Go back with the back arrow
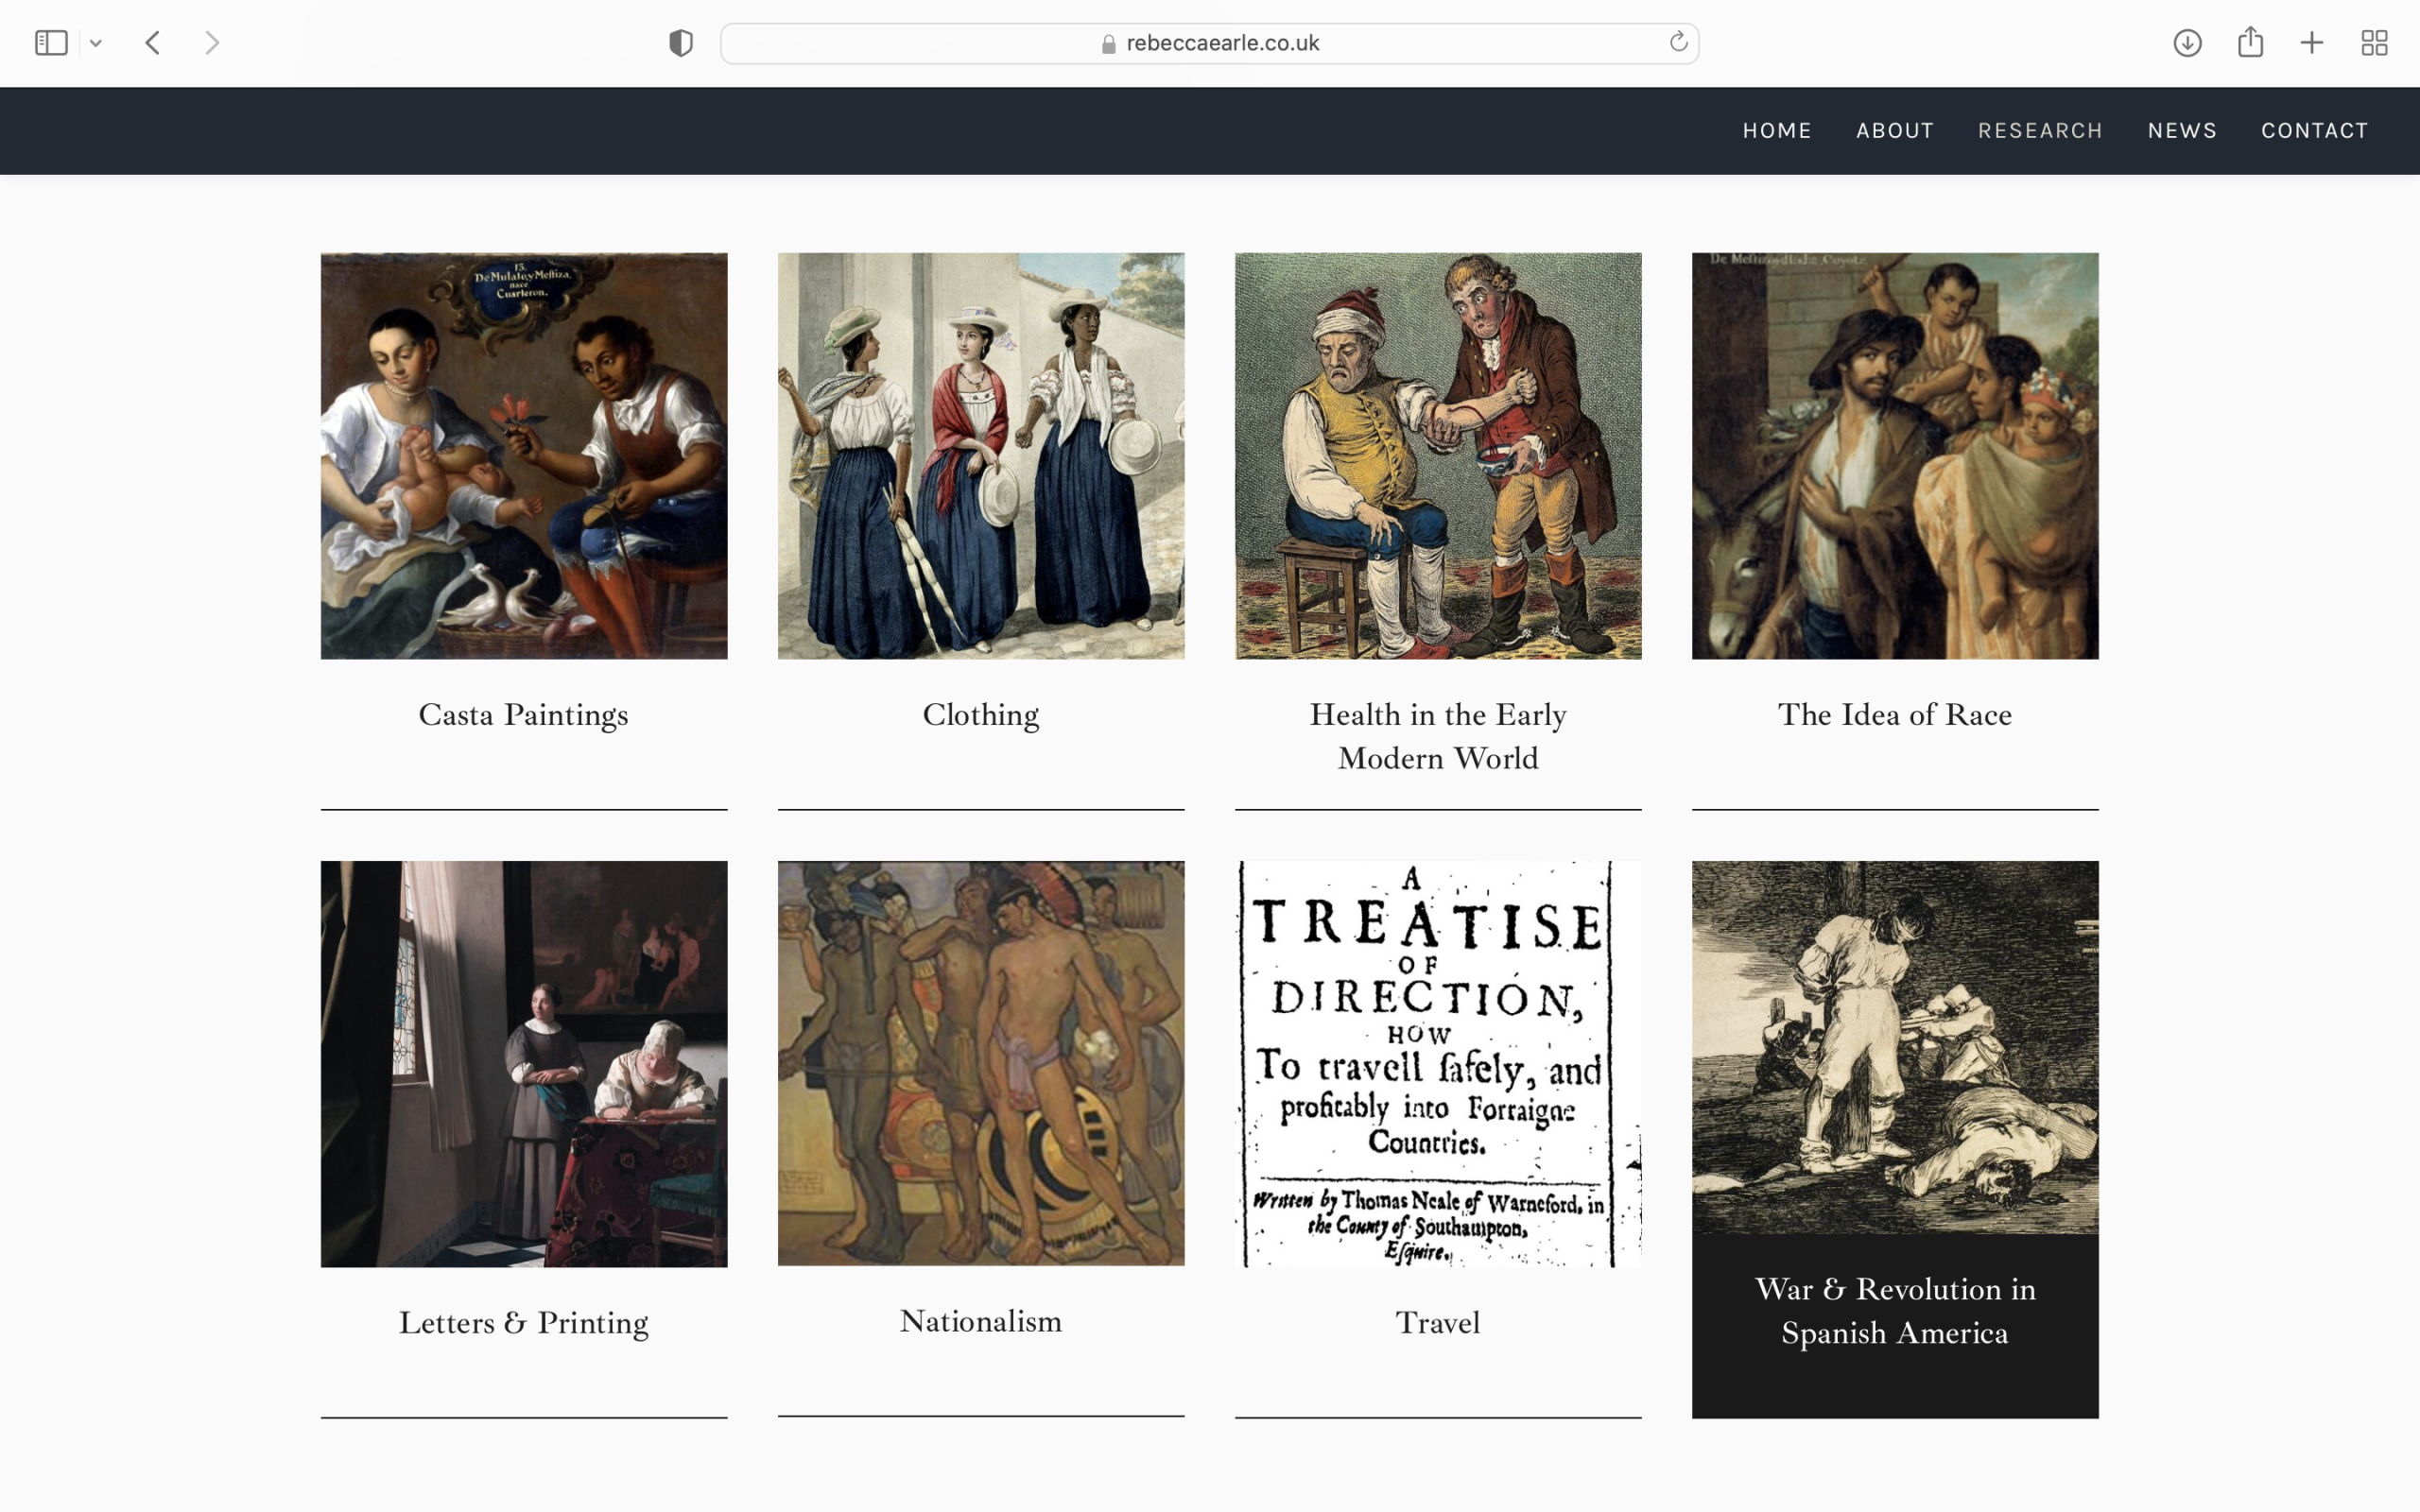This screenshot has width=2420, height=1512. point(153,43)
